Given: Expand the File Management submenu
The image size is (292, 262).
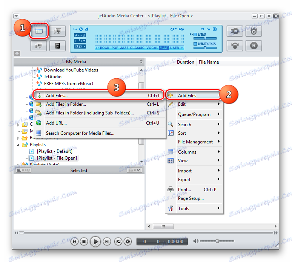Looking at the screenshot, I should click(194, 142).
